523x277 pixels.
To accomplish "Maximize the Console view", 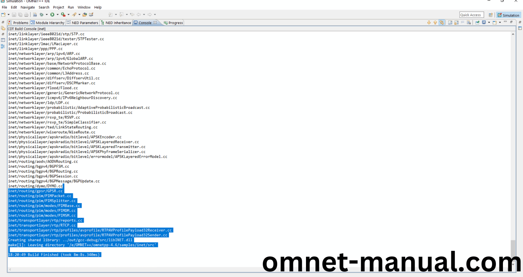I will (x=511, y=22).
